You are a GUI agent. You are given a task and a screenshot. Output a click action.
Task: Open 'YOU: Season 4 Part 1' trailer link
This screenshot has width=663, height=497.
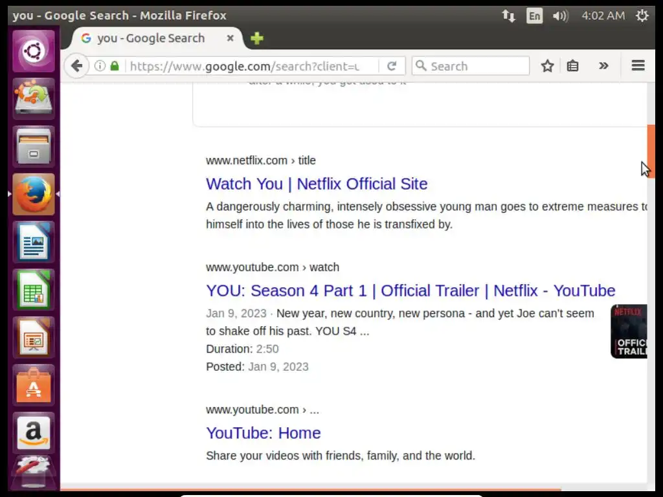point(410,291)
